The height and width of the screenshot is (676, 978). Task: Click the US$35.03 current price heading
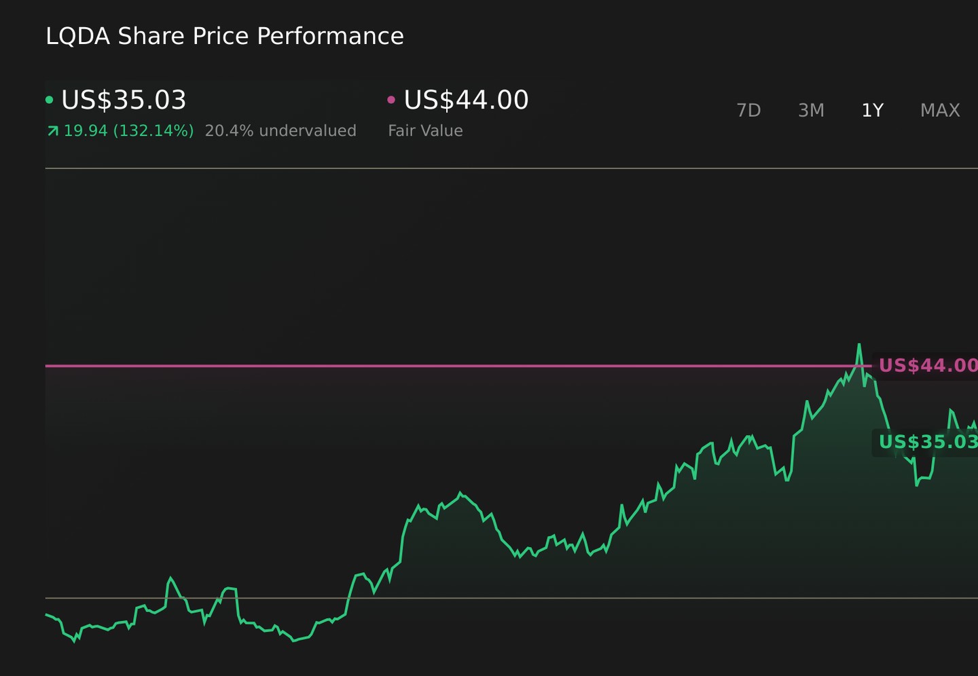[124, 100]
